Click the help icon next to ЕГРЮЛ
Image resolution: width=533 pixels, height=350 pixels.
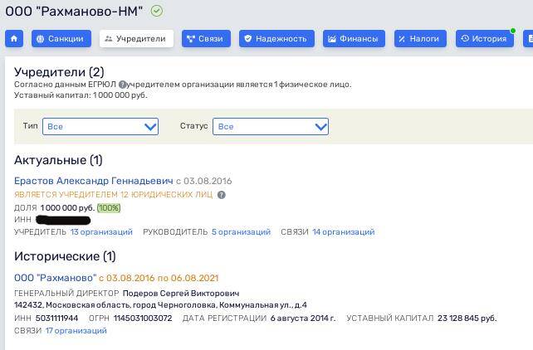(x=122, y=85)
